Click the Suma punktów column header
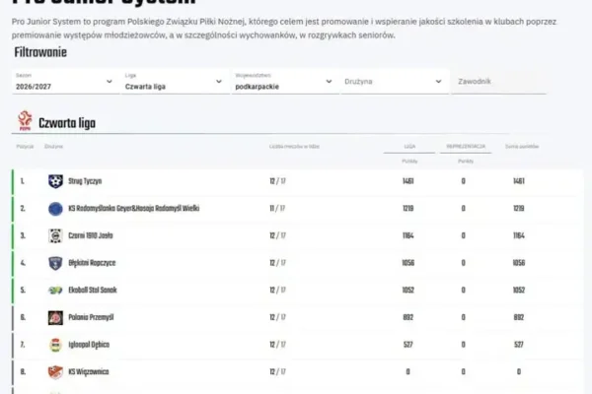The width and height of the screenshot is (592, 394). tap(522, 147)
